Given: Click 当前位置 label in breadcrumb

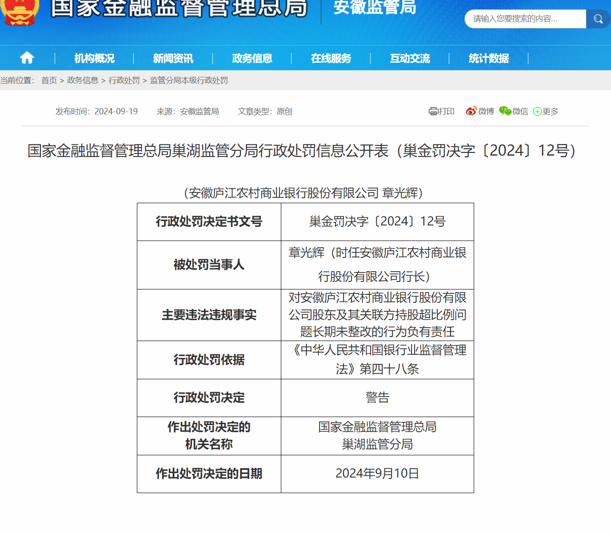Looking at the screenshot, I should (x=17, y=80).
